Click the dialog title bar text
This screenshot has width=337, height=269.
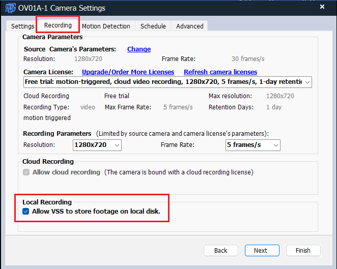62,8
